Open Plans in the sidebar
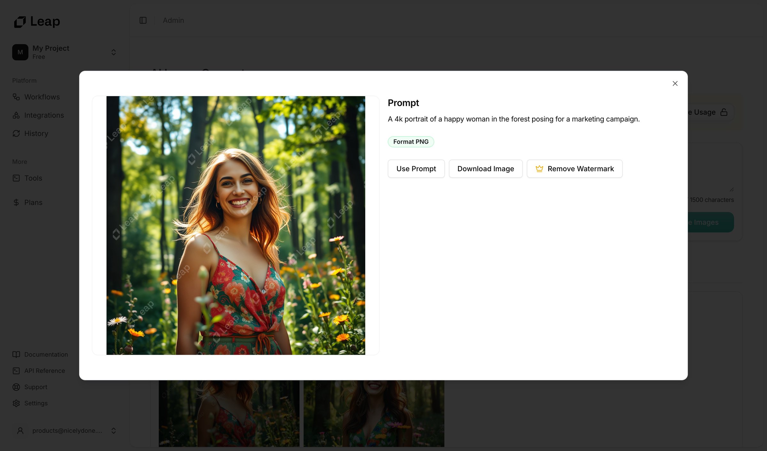This screenshot has width=767, height=451. [x=33, y=202]
